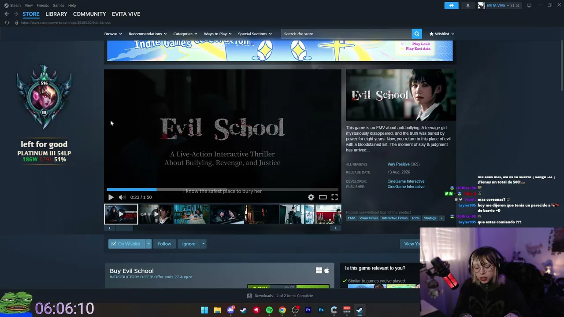
Task: Open publisher CineGame Interactive link
Action: pyautogui.click(x=406, y=187)
